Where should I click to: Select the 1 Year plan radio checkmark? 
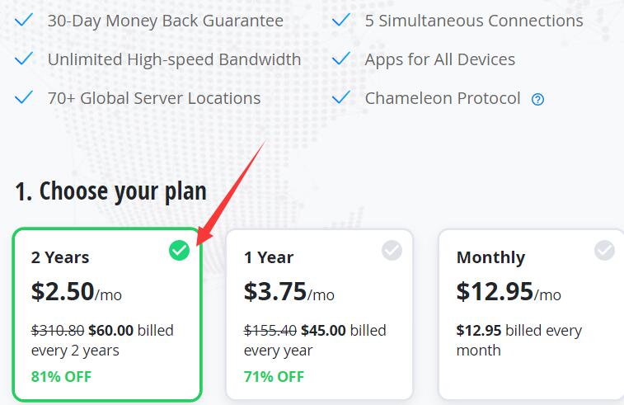pyautogui.click(x=392, y=250)
